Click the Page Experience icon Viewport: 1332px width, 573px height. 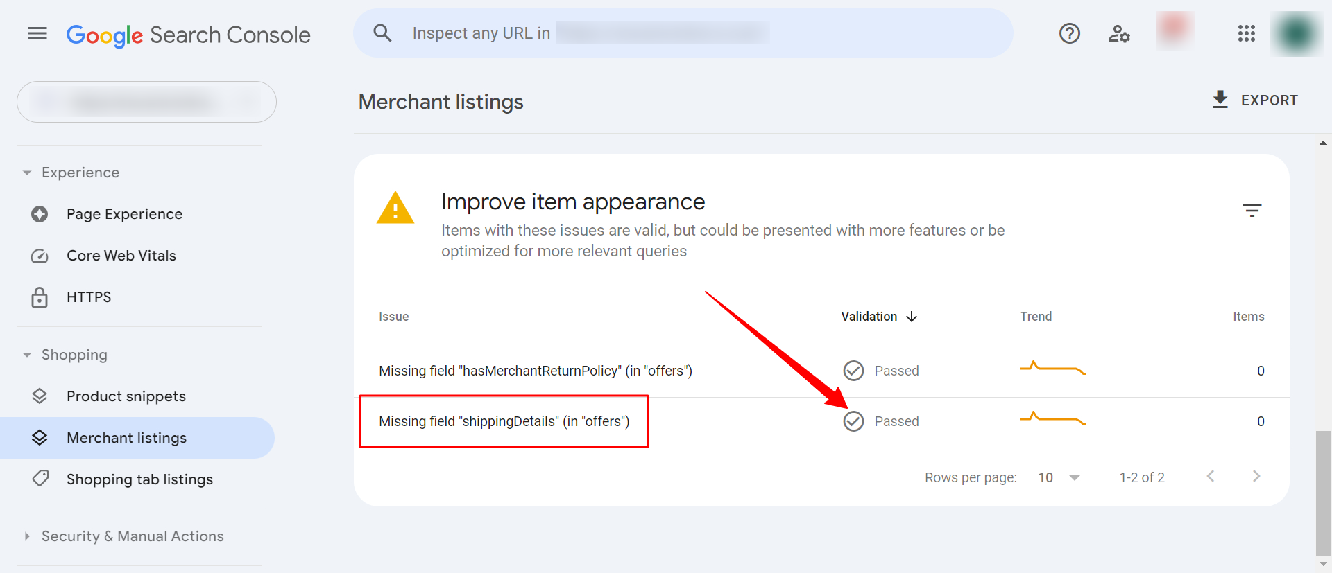point(40,214)
